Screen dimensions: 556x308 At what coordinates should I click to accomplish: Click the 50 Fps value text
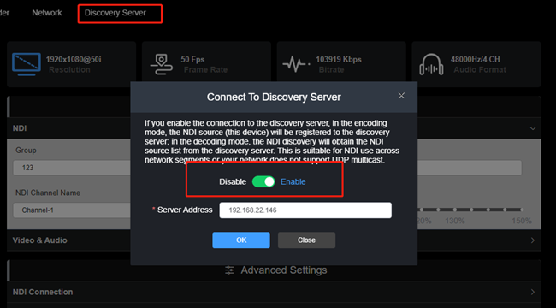click(x=192, y=59)
